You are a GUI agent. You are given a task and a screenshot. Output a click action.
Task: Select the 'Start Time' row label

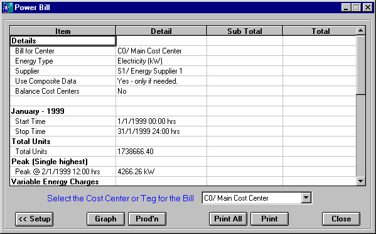(30, 121)
